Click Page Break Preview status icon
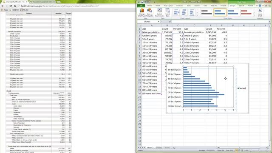The width and height of the screenshot is (272, 153). point(242,150)
